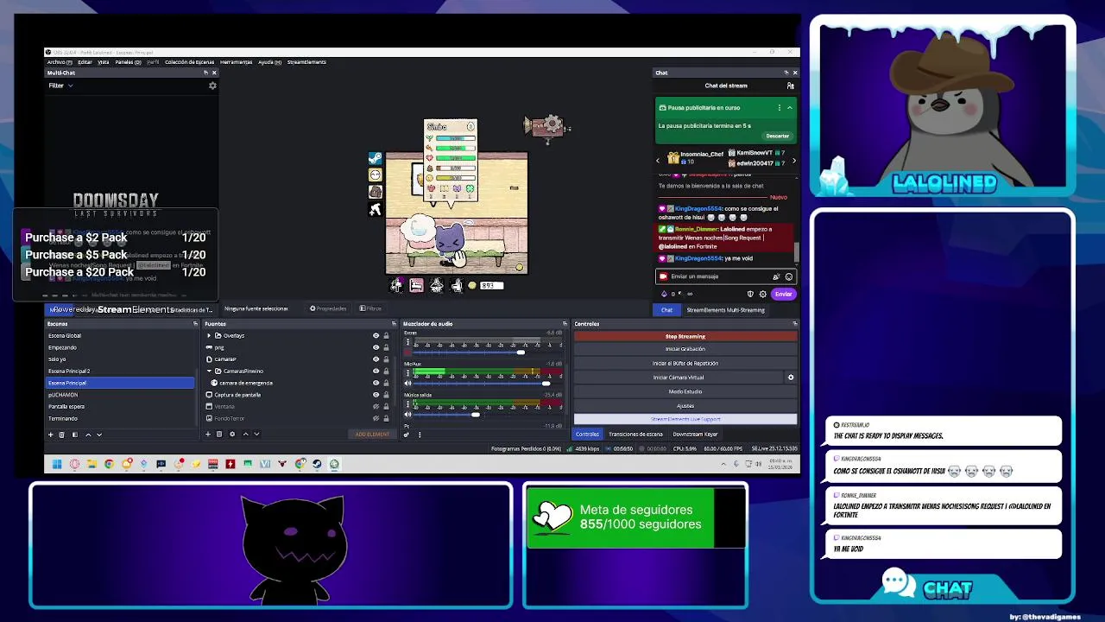The width and height of the screenshot is (1105, 622).
Task: Open the OBS icon in the taskbar
Action: (x=334, y=464)
